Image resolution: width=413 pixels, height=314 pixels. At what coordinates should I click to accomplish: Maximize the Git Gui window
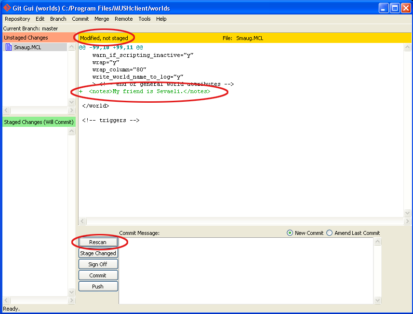click(395, 8)
